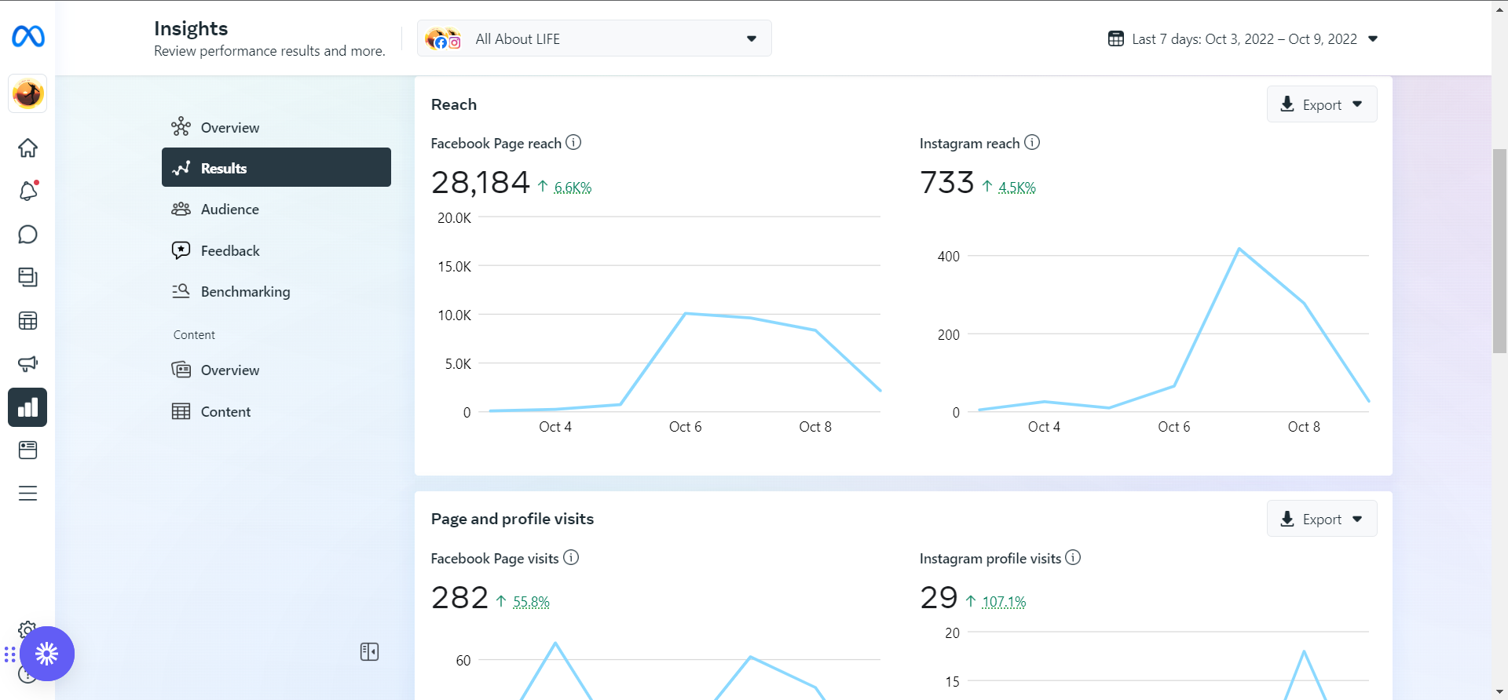The height and width of the screenshot is (700, 1508).
Task: Click the Page and profile visits heading
Action: (x=512, y=519)
